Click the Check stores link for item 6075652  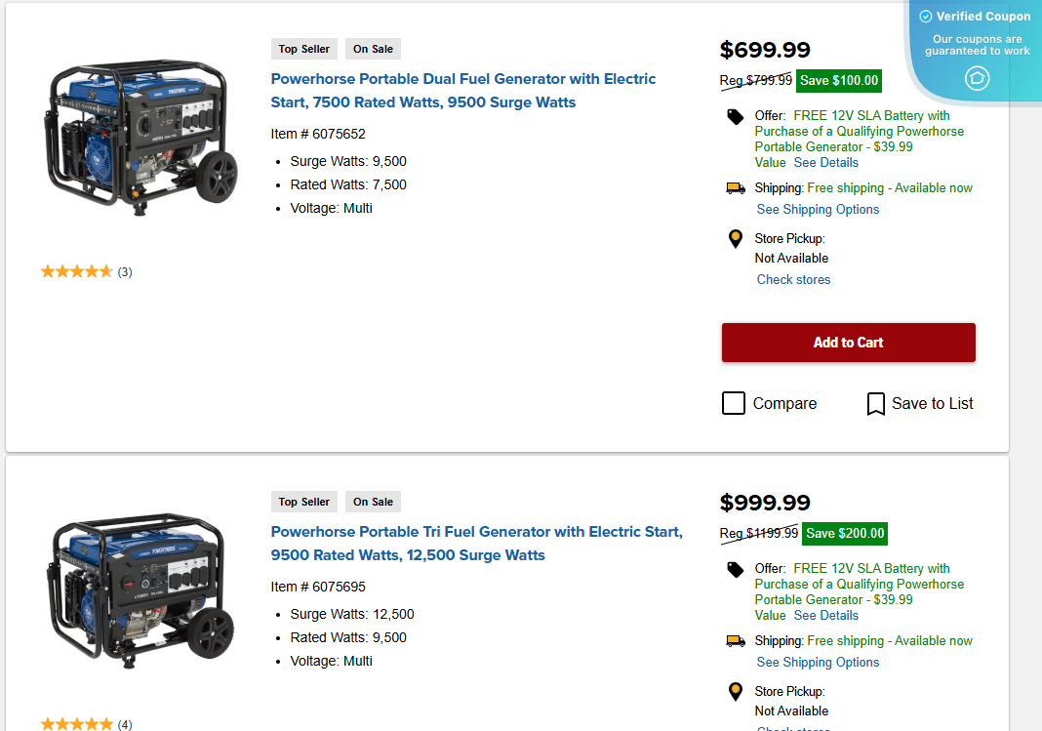pyautogui.click(x=793, y=279)
